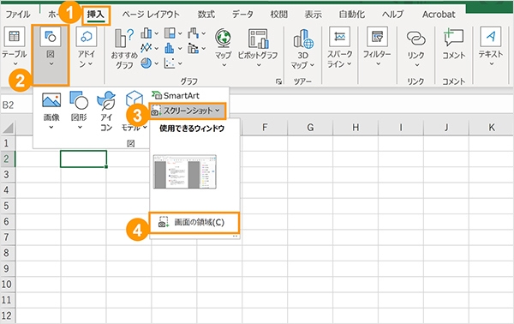Insert a waterfall or stock chart

194,33
